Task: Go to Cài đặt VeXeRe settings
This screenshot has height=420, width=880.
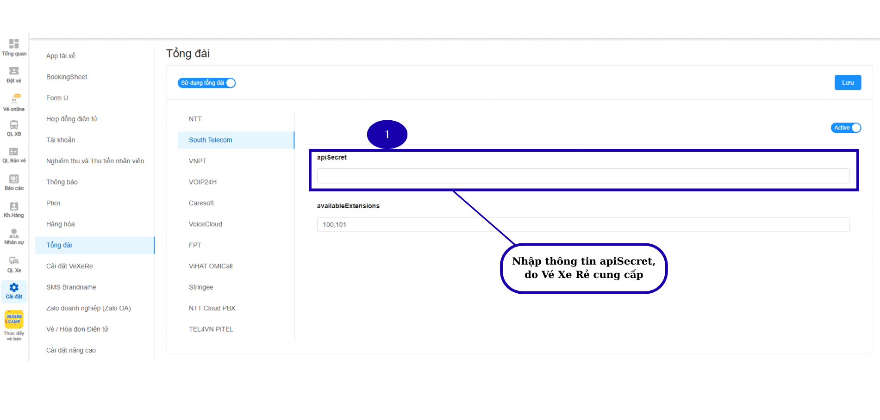Action: click(x=69, y=266)
